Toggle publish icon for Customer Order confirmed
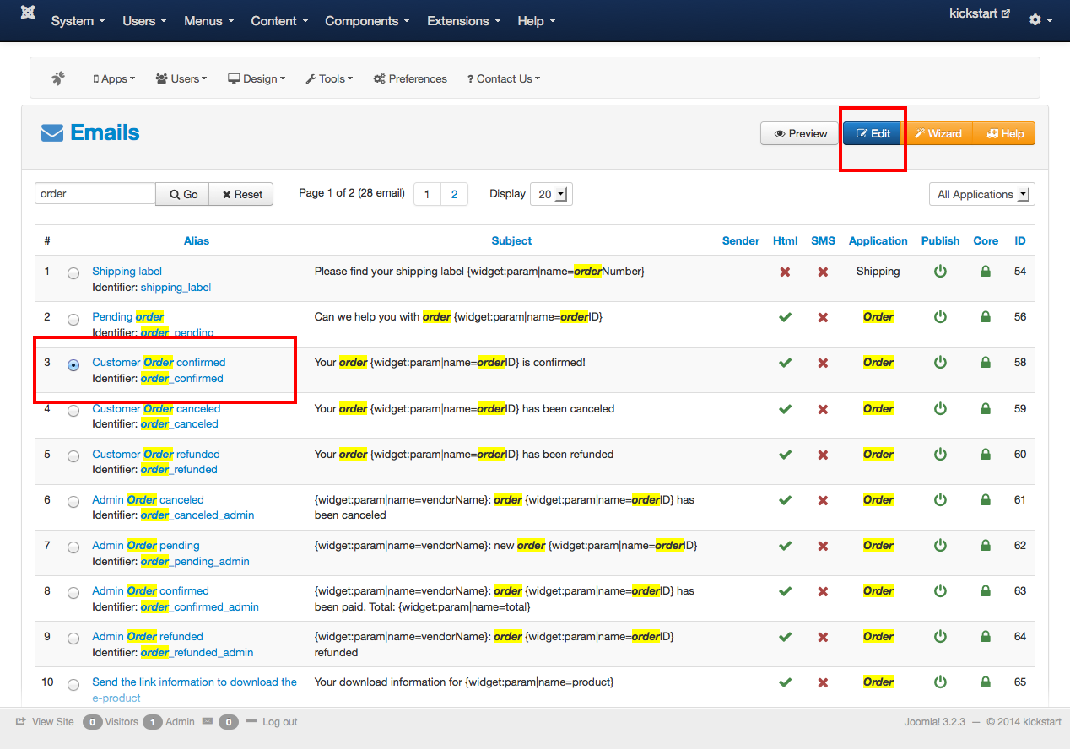1070x749 pixels. point(940,363)
